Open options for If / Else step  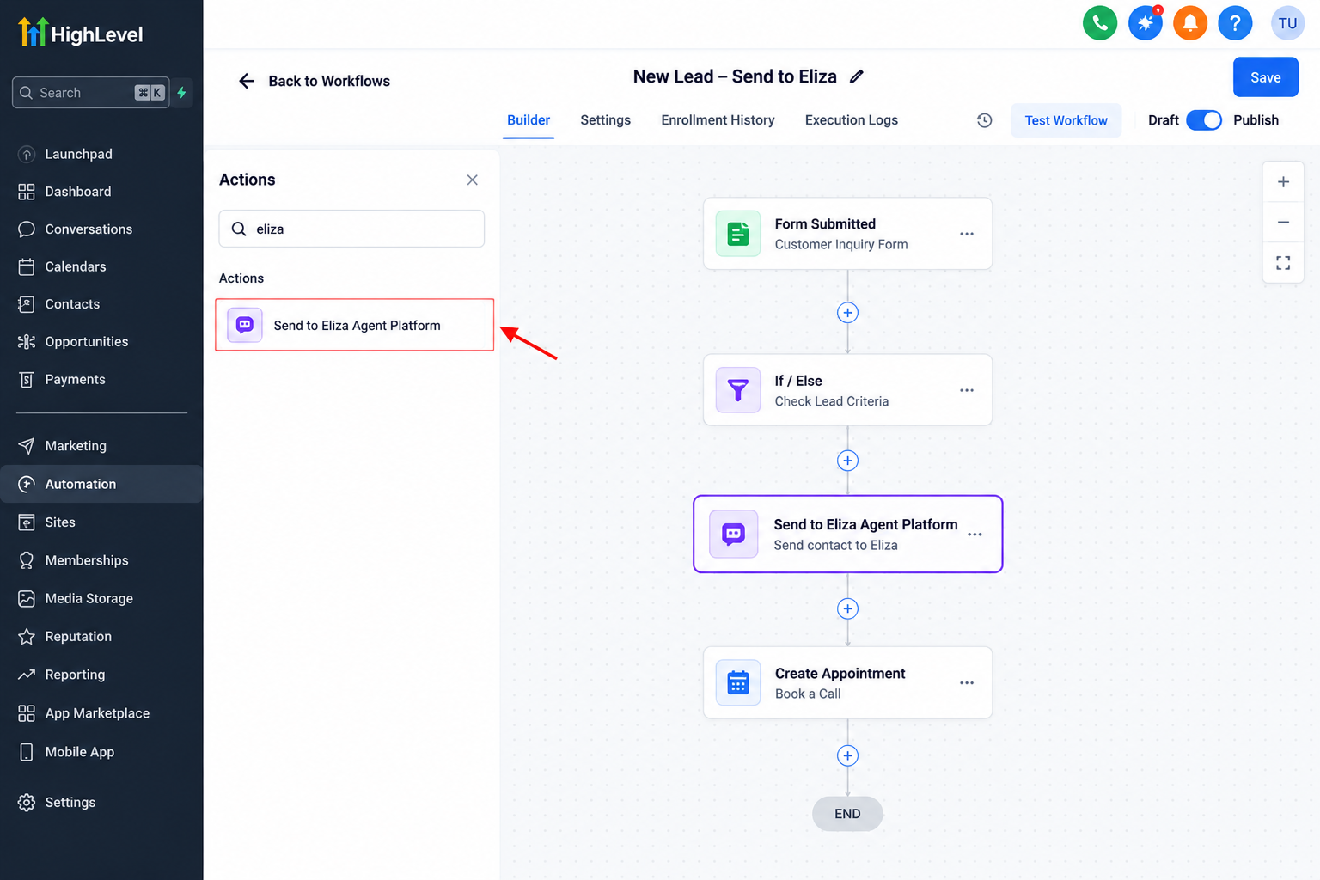click(967, 390)
